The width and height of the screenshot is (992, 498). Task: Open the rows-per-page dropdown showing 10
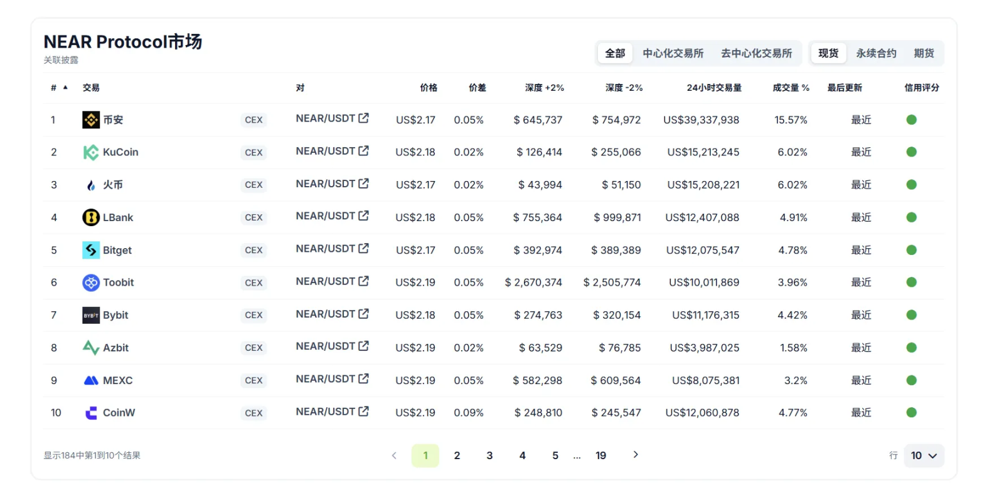pos(924,455)
